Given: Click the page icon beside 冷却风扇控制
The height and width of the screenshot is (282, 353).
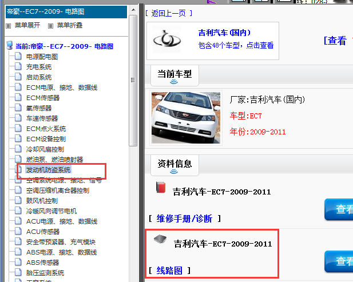Looking at the screenshot, I should click(18, 149).
